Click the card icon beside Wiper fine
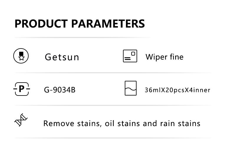Screen dimensions: 233x154 tap(130, 56)
